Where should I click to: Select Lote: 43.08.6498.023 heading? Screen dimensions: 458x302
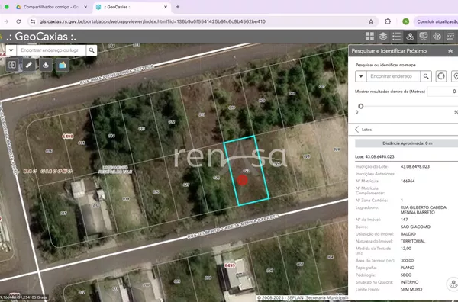(375, 156)
